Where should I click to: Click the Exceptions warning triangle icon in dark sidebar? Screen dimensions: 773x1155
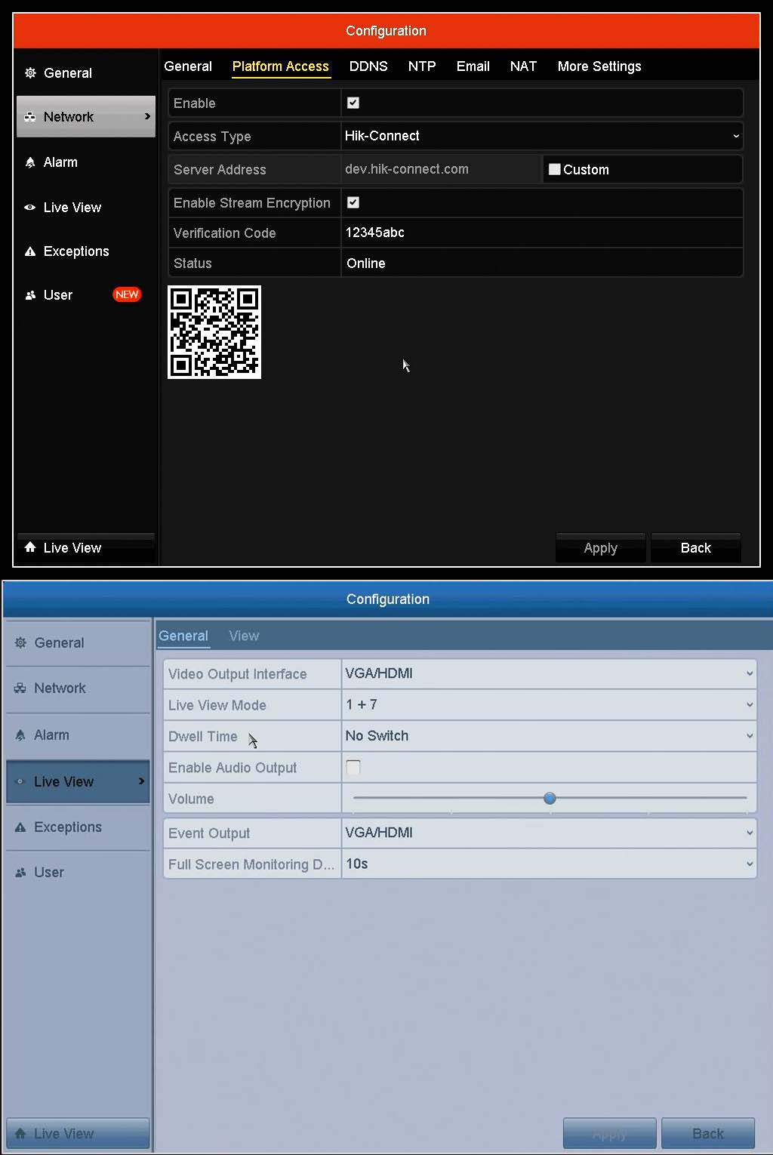(30, 251)
